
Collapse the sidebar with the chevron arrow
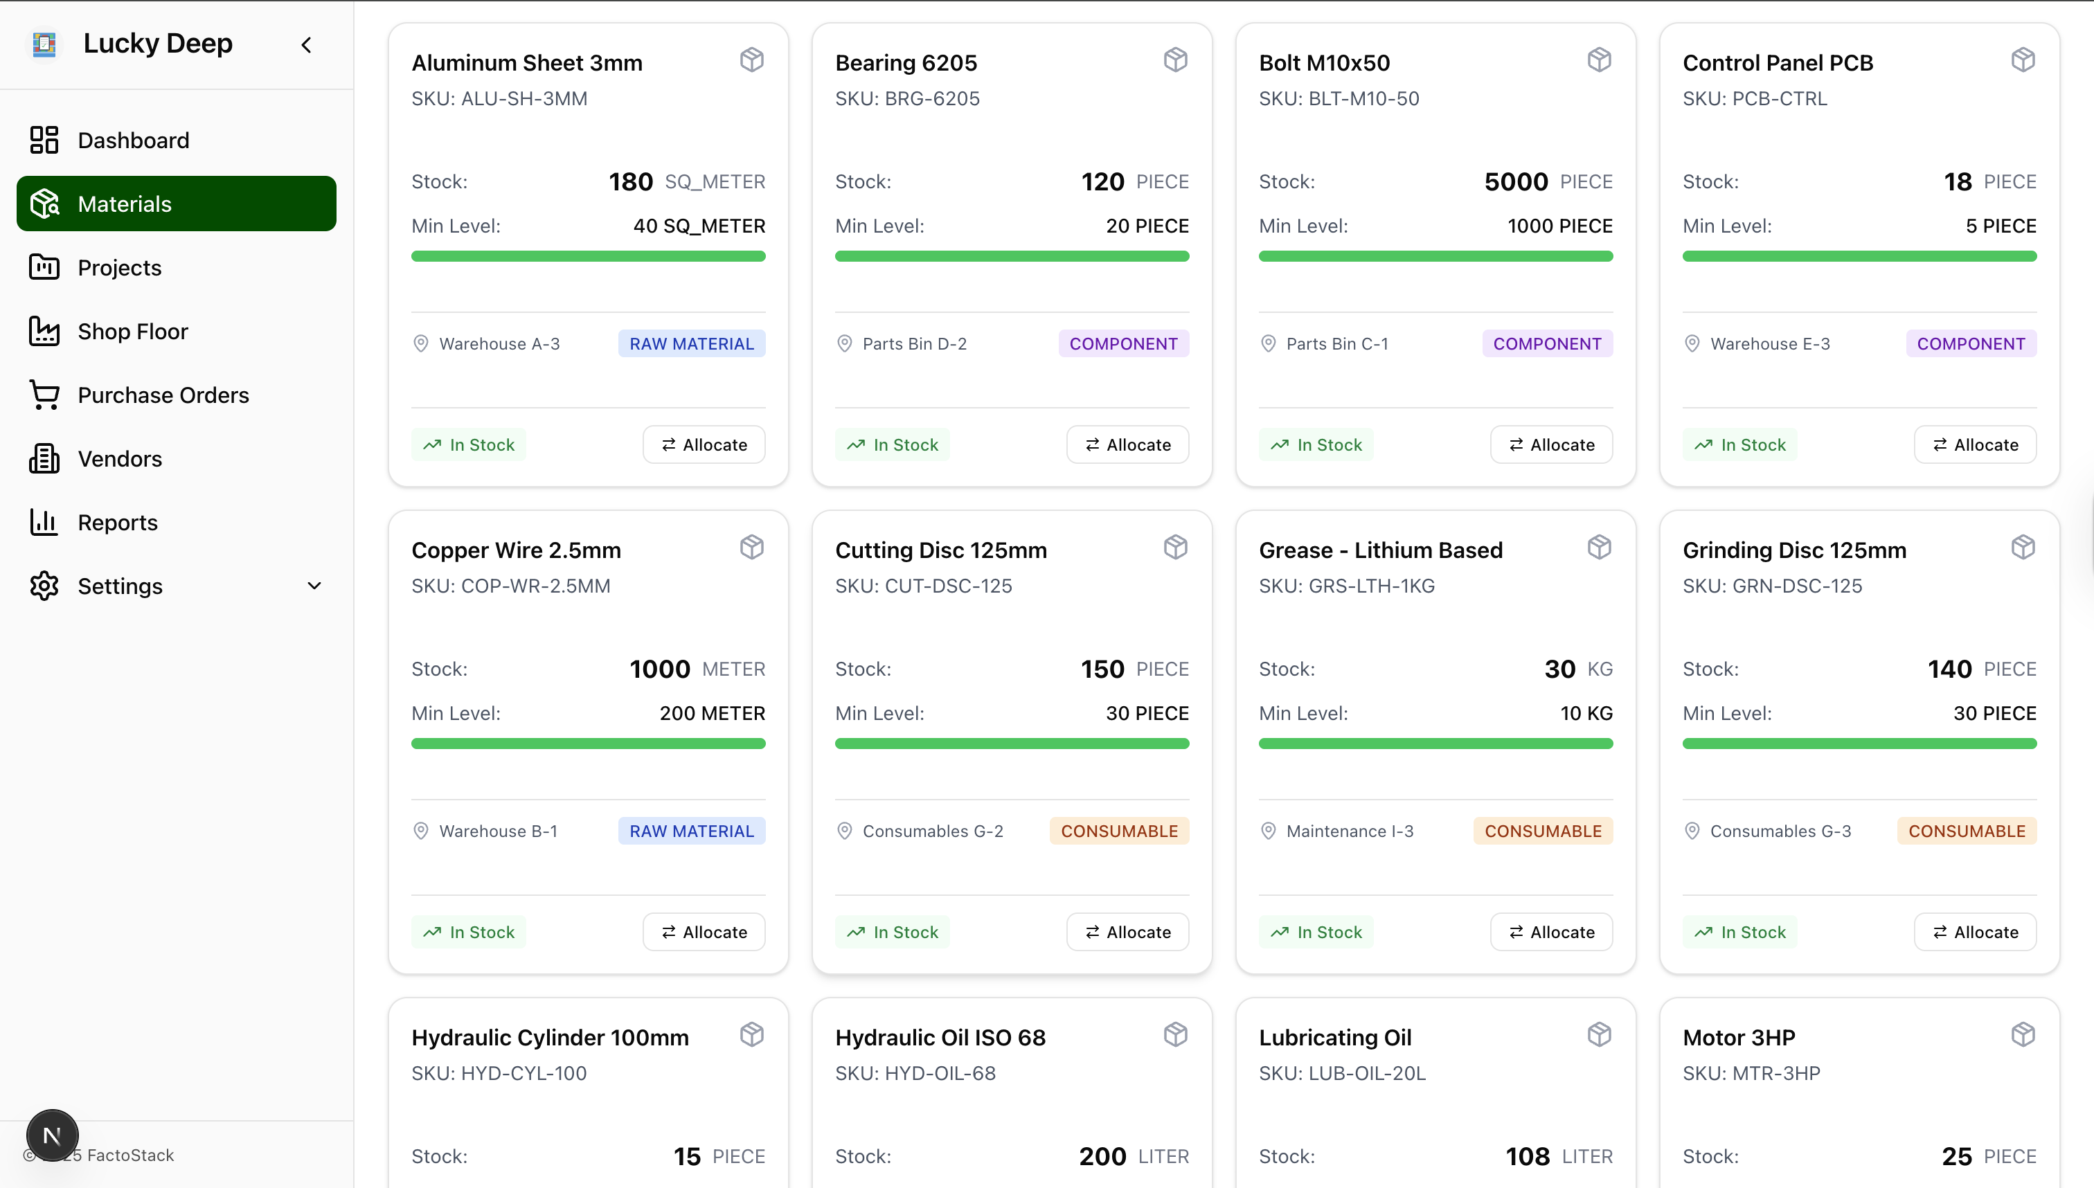click(x=307, y=44)
